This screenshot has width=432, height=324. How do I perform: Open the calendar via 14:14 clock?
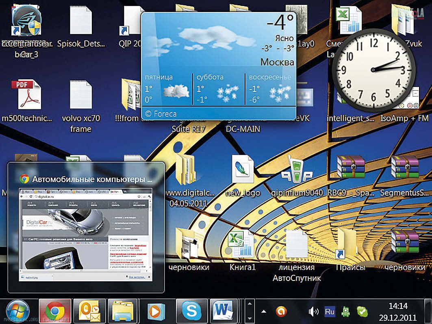tap(398, 312)
